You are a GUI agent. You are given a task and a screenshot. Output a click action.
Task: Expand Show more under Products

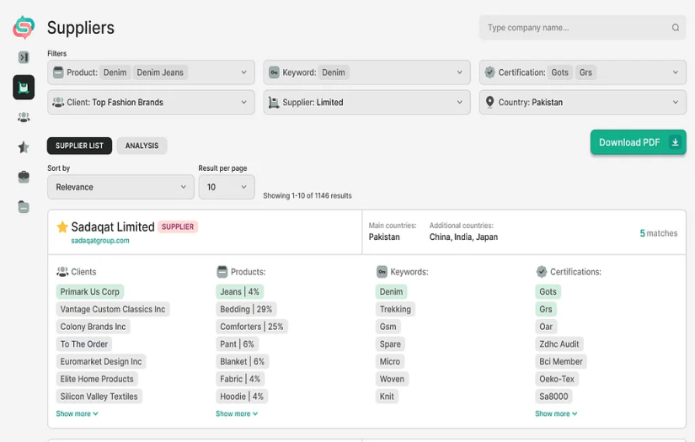(237, 413)
